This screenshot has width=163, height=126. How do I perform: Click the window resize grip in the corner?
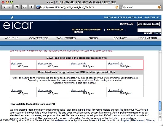pos(162,125)
